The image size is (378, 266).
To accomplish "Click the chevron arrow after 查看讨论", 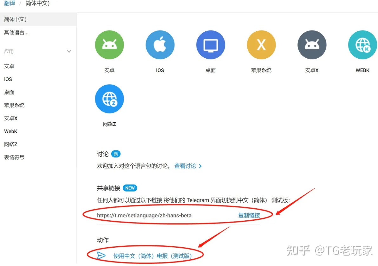I will pos(200,166).
